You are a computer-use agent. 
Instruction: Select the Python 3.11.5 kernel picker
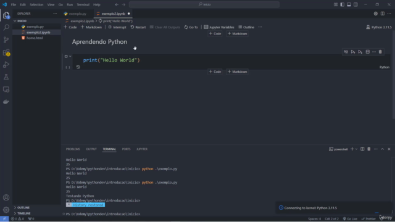tap(378, 27)
